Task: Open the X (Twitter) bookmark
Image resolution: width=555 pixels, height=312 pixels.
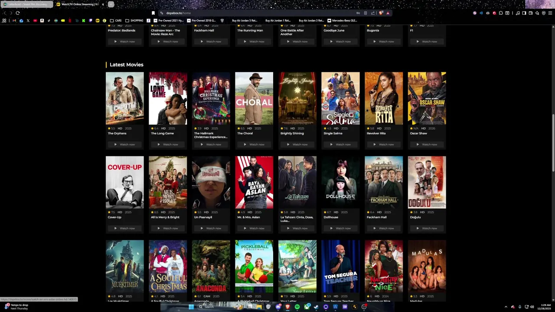Action: coord(28,20)
